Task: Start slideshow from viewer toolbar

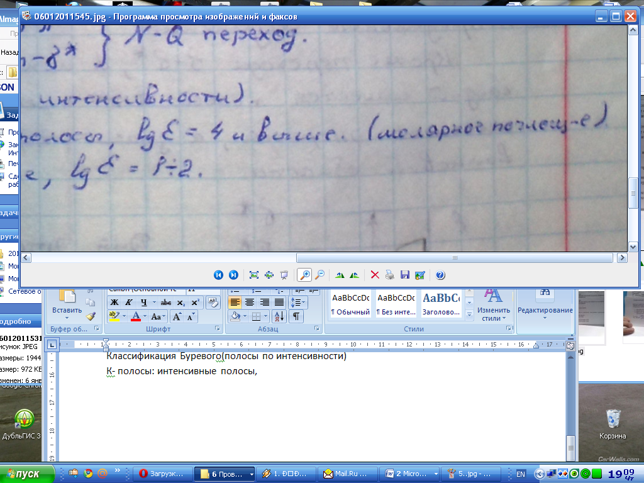Action: [x=284, y=275]
